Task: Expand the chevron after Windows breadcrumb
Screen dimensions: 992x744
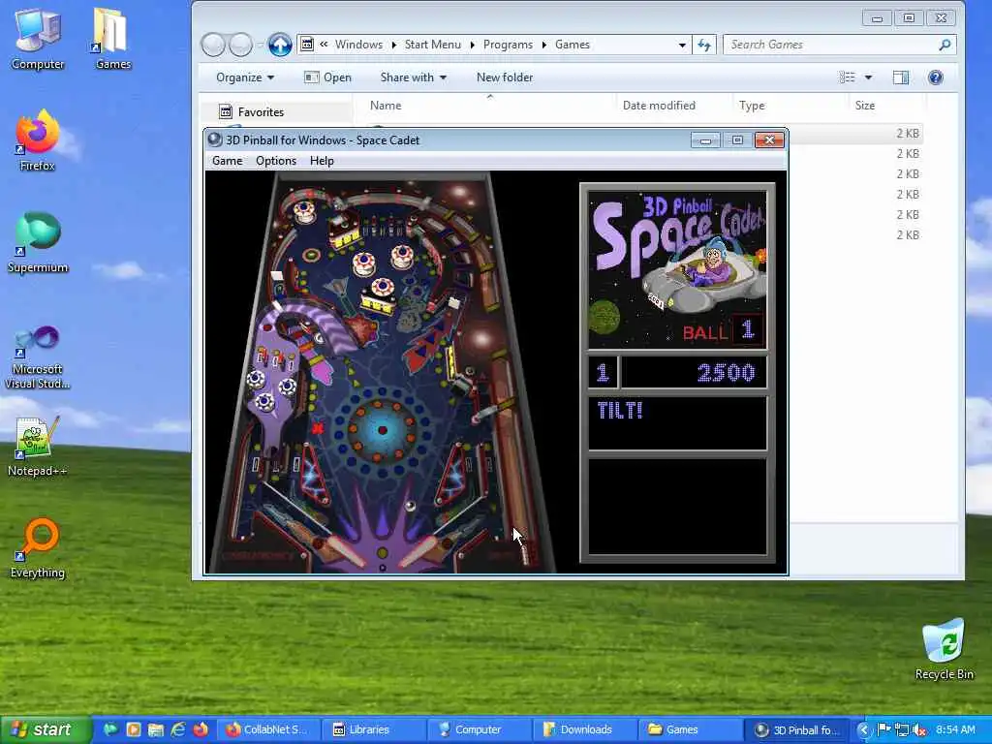Action: (393, 45)
